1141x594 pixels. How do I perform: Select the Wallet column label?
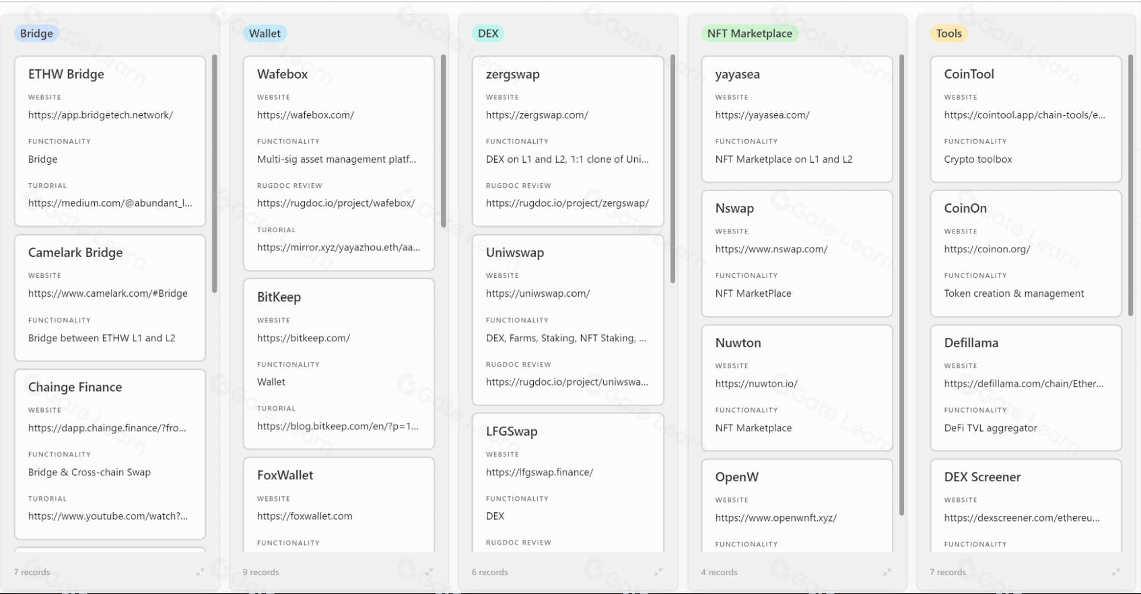[x=265, y=33]
